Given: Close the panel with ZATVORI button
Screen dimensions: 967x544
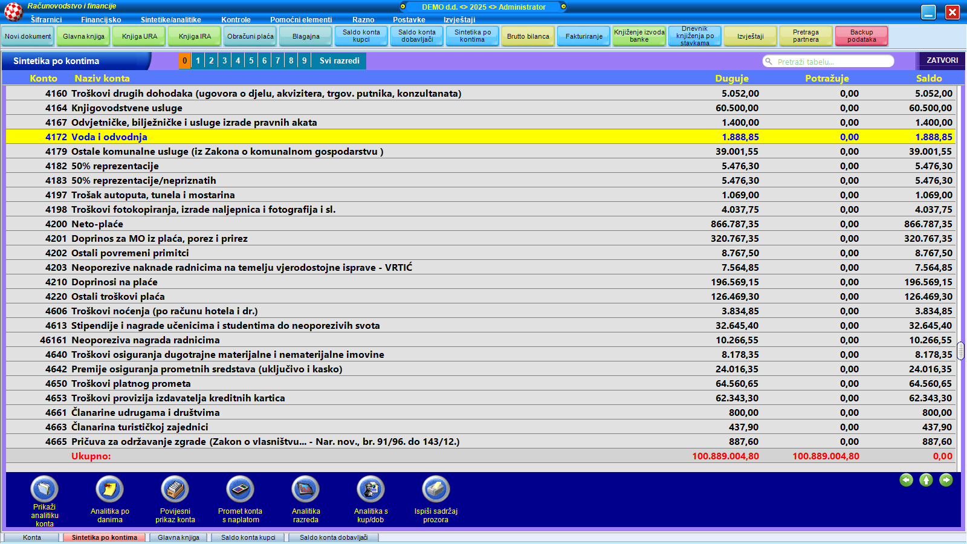Looking at the screenshot, I should pyautogui.click(x=942, y=60).
